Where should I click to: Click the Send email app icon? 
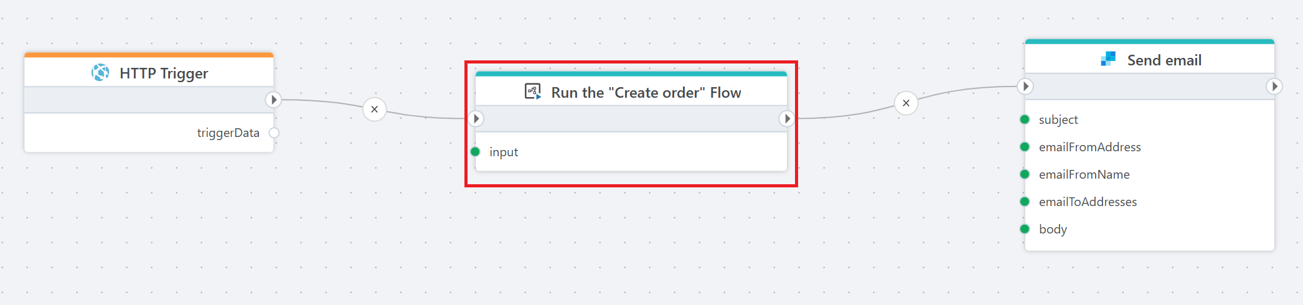[1108, 59]
